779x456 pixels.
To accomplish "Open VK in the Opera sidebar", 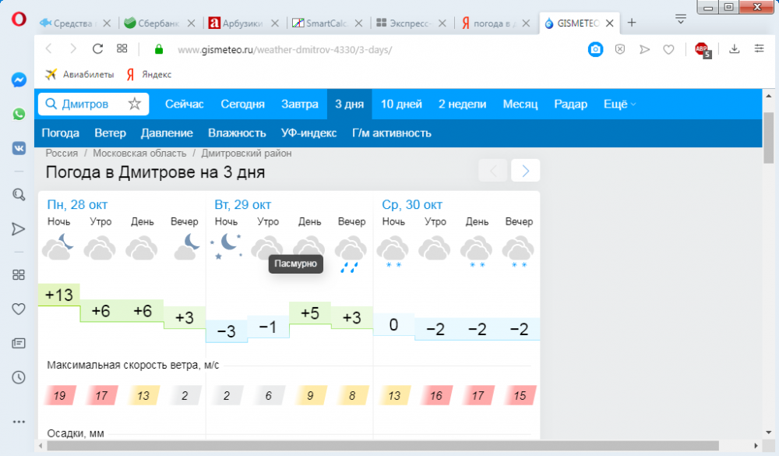I will pos(19,148).
